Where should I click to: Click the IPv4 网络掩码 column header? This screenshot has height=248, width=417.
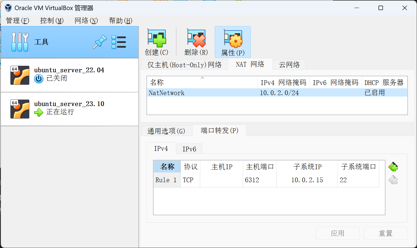click(x=284, y=82)
